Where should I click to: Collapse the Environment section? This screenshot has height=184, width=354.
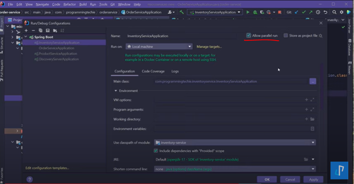(116, 91)
